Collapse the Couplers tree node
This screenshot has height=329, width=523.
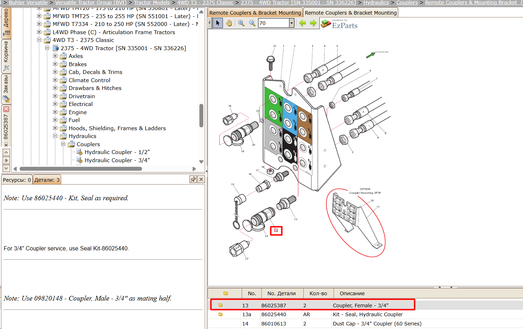coord(63,144)
